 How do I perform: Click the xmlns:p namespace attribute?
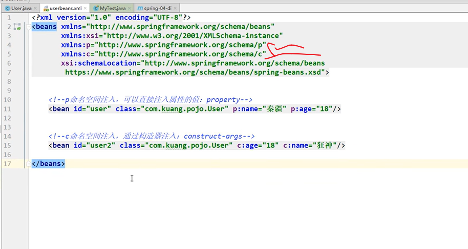(163, 45)
